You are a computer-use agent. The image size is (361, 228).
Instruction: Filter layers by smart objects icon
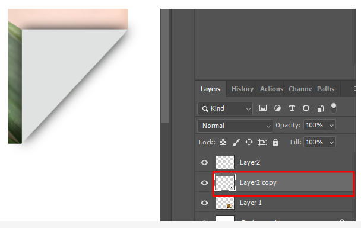[321, 108]
